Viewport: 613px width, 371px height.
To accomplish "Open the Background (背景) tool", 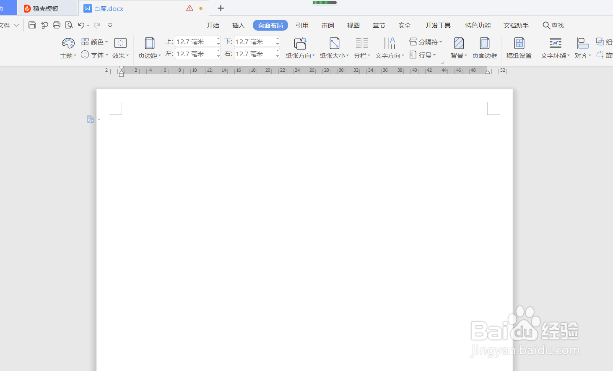I will point(459,48).
